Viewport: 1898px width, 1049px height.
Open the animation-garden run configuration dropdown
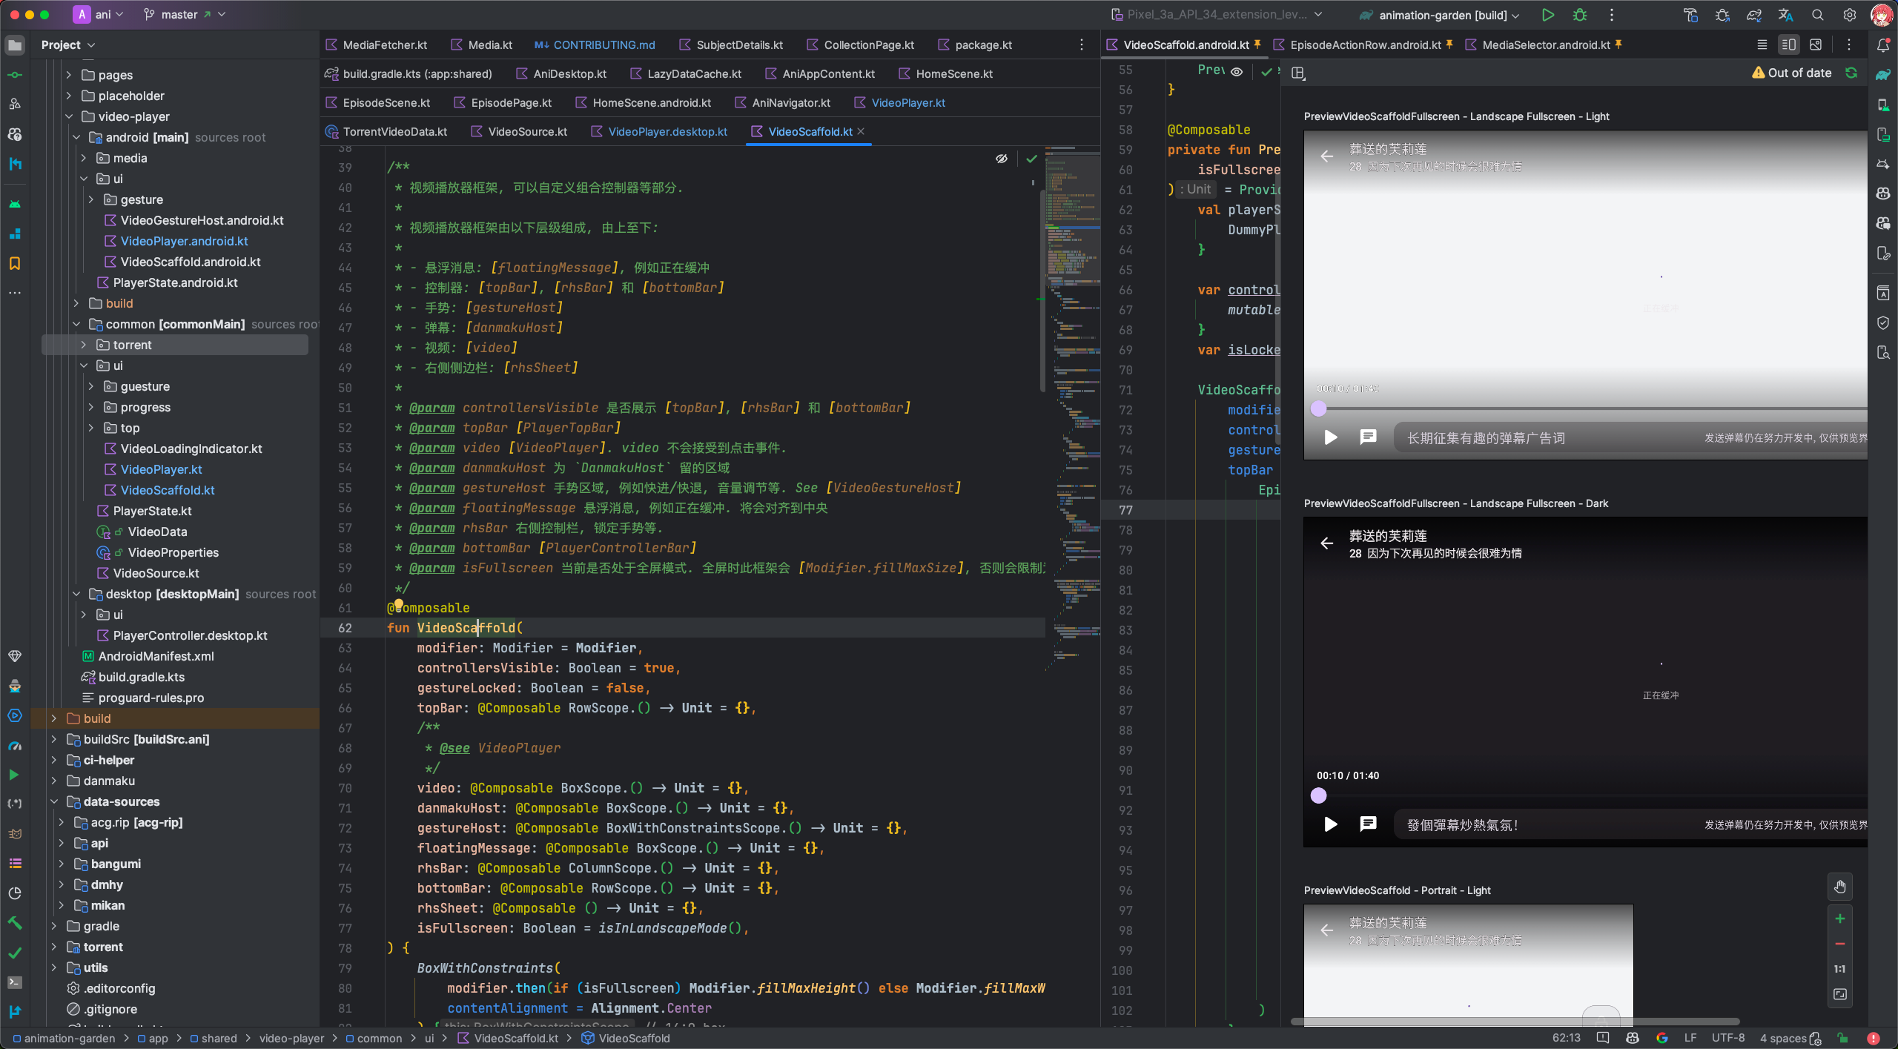pos(1440,15)
